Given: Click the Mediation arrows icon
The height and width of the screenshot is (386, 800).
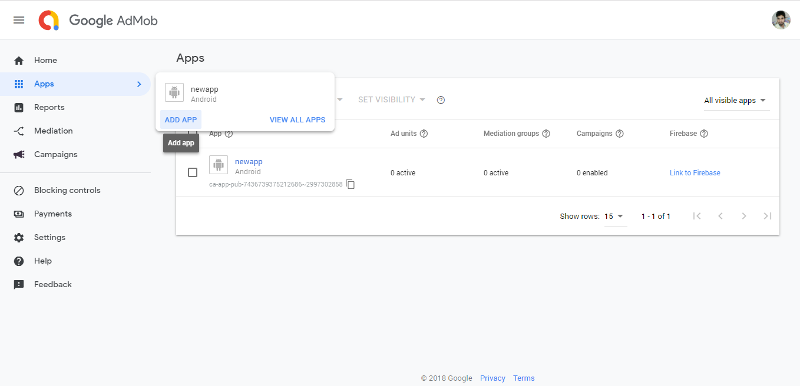Looking at the screenshot, I should (x=19, y=131).
